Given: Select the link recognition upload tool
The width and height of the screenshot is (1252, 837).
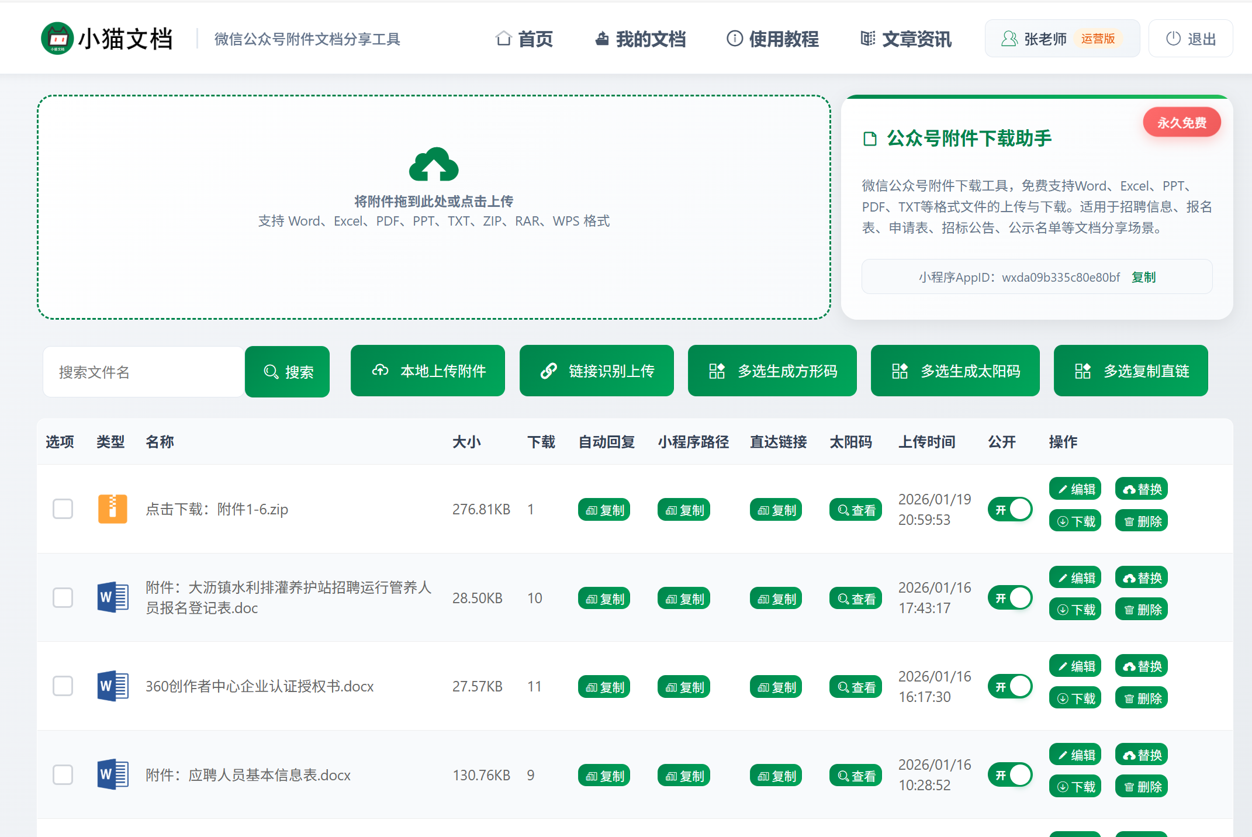Looking at the screenshot, I should [596, 371].
